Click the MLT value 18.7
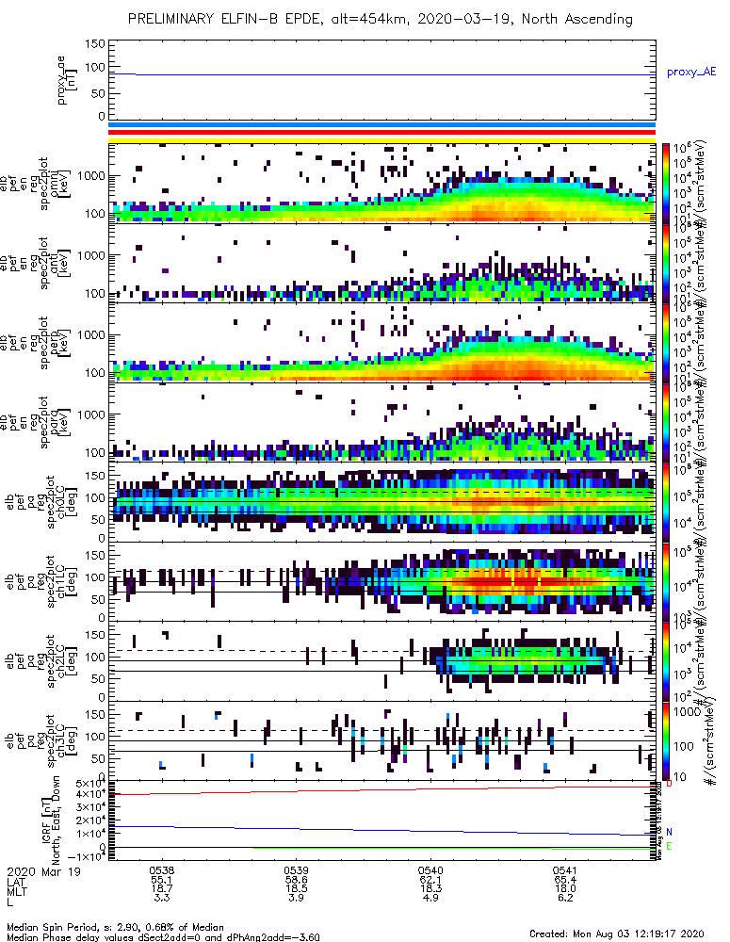730x942 pixels. click(162, 888)
